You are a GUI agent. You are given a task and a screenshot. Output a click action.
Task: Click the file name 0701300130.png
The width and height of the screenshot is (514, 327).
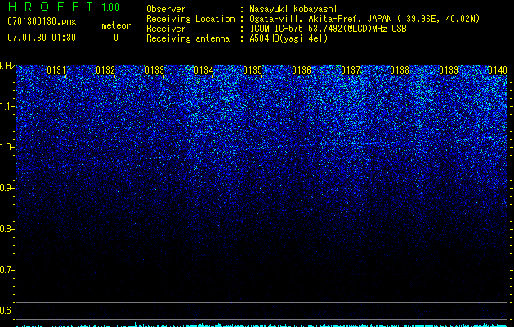[42, 22]
